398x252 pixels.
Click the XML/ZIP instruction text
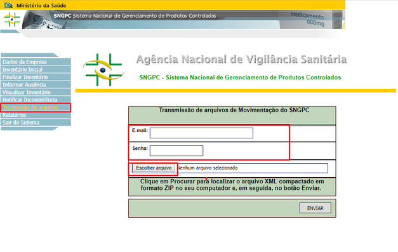pos(232,185)
